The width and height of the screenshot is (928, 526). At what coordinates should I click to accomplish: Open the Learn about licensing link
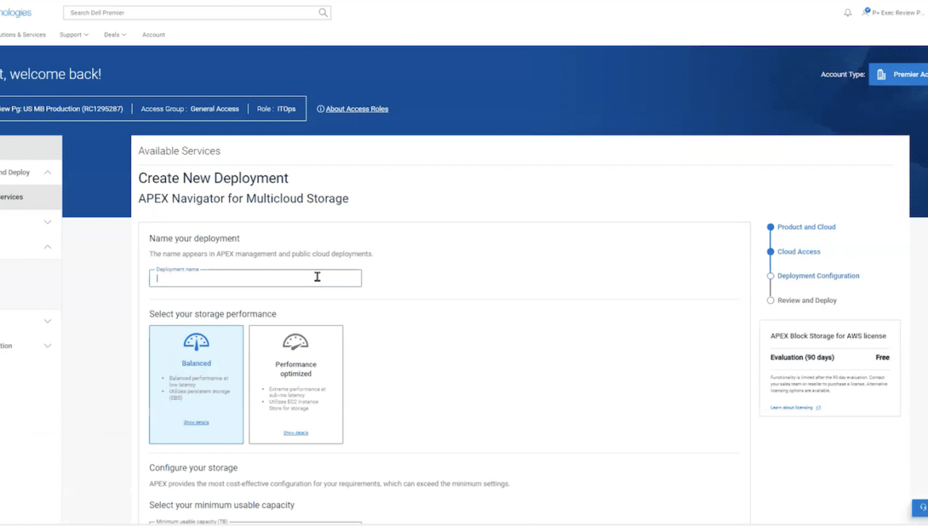pos(792,408)
